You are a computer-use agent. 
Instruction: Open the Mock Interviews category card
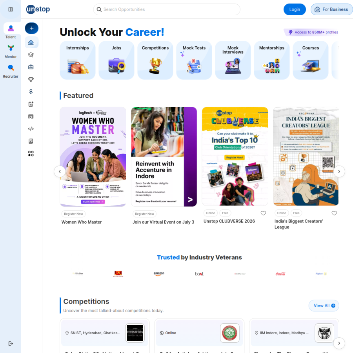[x=233, y=60]
